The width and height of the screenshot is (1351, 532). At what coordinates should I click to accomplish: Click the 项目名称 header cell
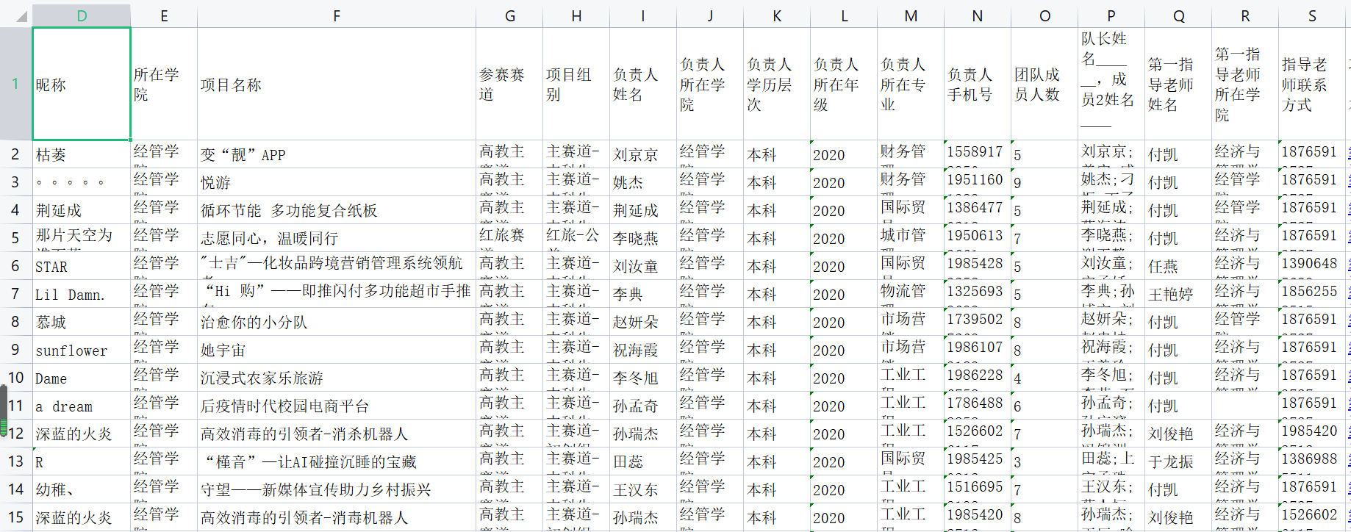point(336,85)
